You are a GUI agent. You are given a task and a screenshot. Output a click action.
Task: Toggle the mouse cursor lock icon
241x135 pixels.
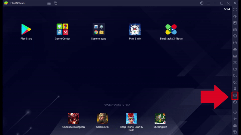point(235,23)
